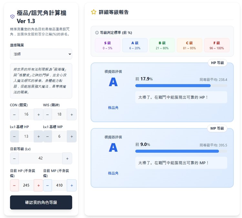This screenshot has height=218, width=242.
Task: Increase WIS (精神) value with plus
Action: point(72,114)
